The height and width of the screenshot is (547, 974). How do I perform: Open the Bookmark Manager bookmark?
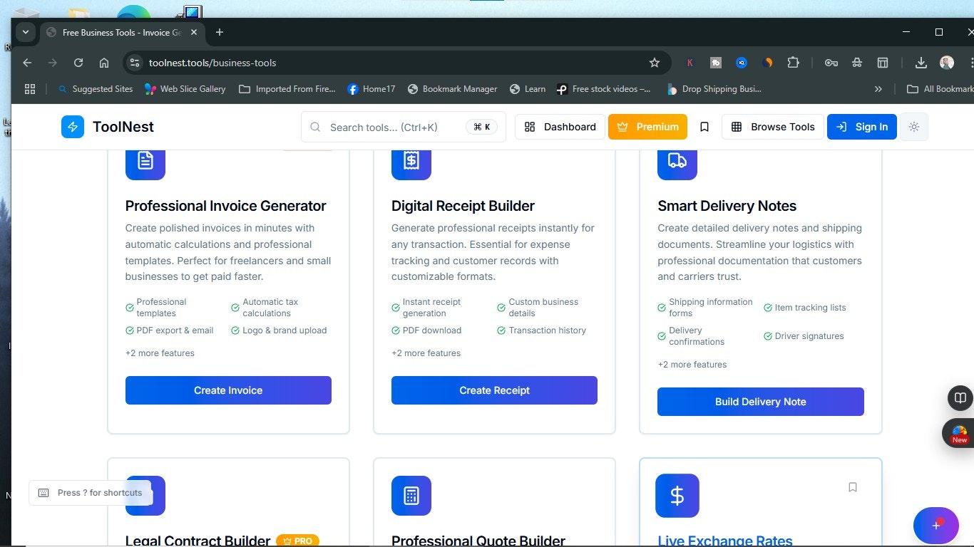[452, 89]
